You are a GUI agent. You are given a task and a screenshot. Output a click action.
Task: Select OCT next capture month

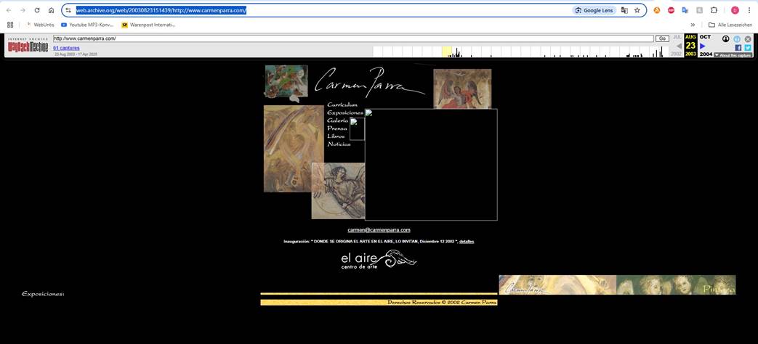click(x=705, y=37)
